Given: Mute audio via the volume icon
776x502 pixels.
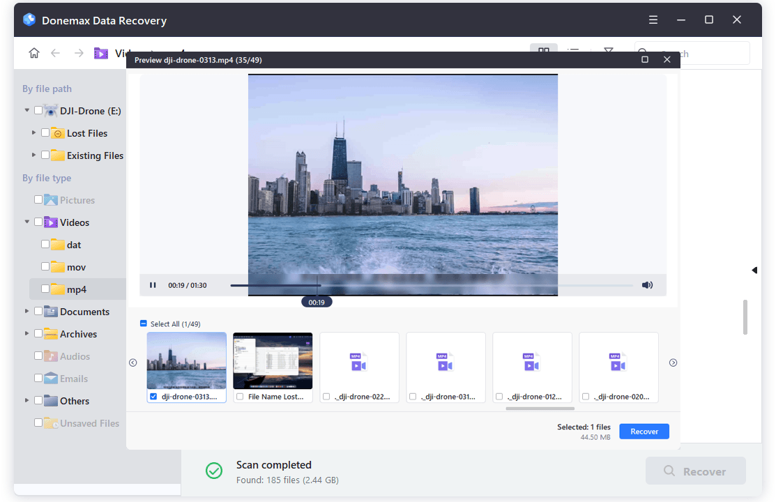Looking at the screenshot, I should [x=647, y=284].
